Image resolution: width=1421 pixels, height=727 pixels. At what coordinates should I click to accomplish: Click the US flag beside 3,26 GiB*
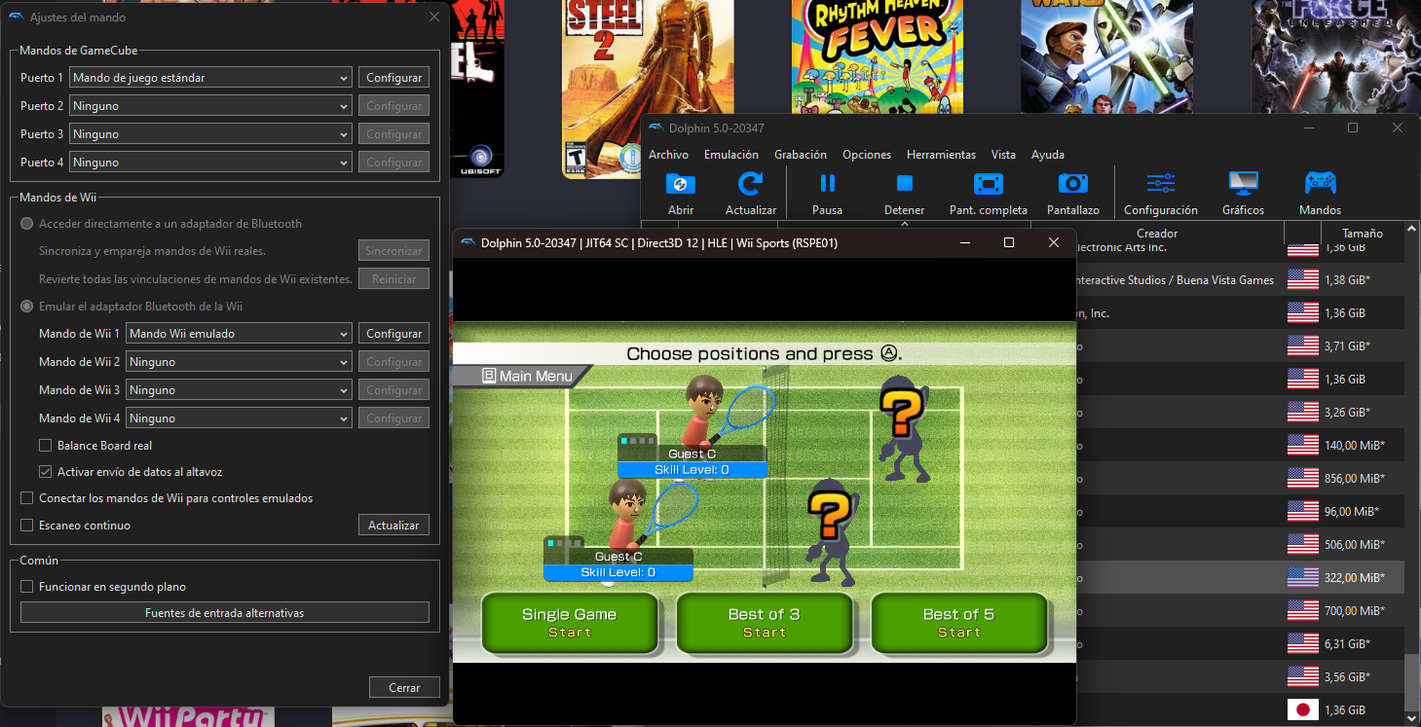(1302, 412)
